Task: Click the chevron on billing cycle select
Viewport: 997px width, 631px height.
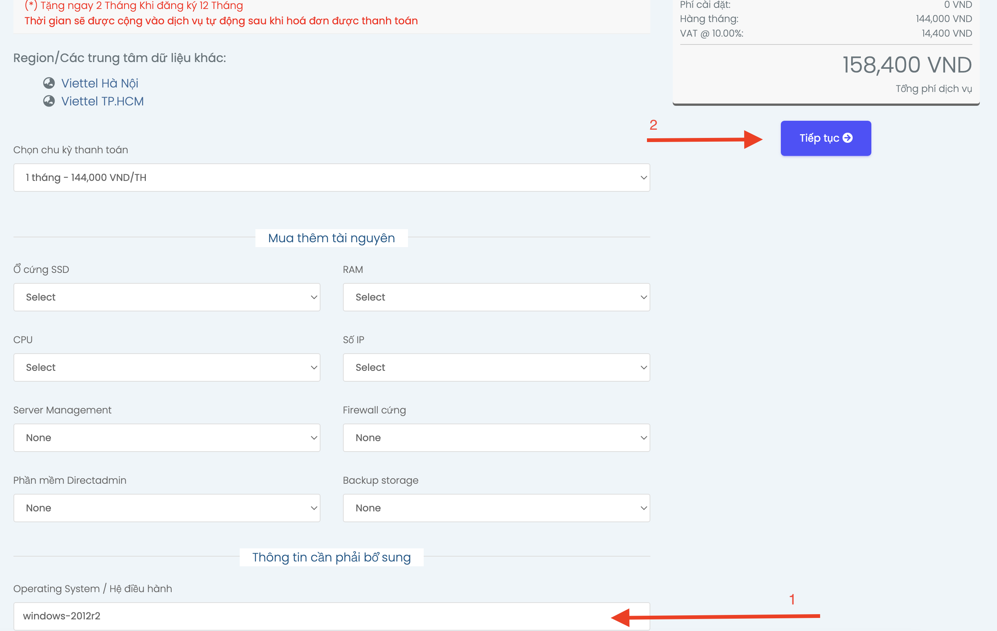Action: coord(643,178)
